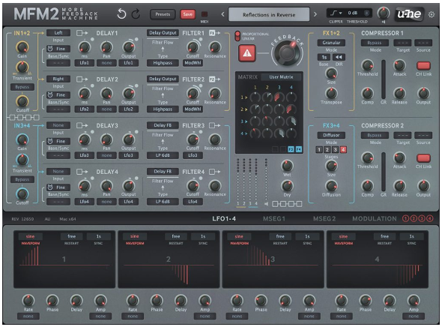
Task: Click the Delay2 routing arrow icon
Action: 82,79
